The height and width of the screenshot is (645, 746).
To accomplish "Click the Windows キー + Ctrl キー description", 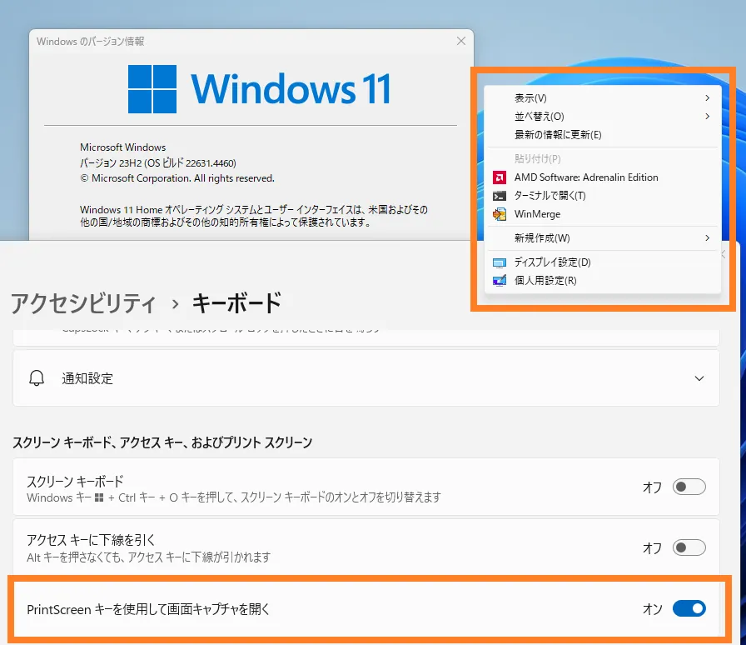I will (x=234, y=497).
